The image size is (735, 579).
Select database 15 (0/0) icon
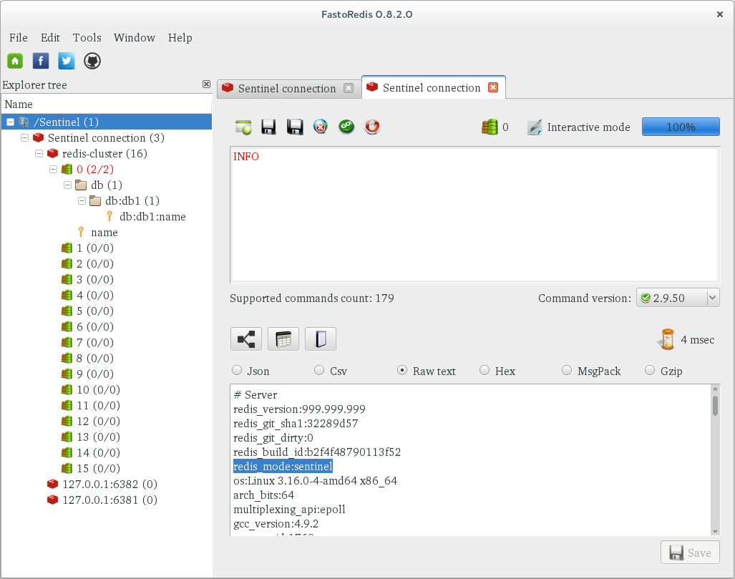[x=67, y=468]
